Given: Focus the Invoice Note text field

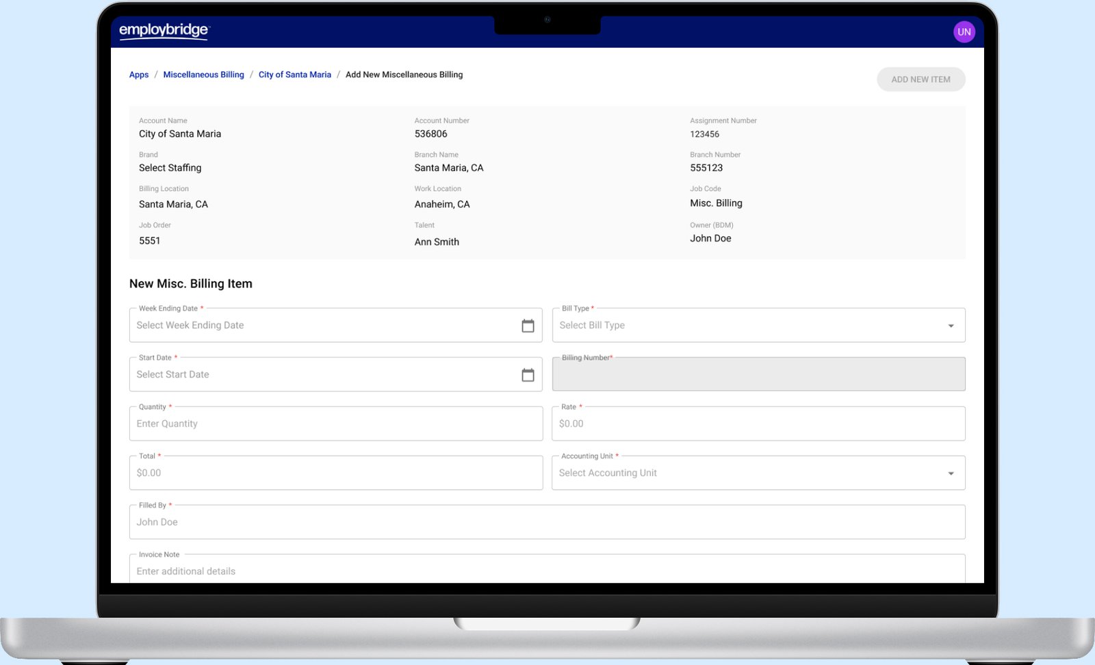Looking at the screenshot, I should tap(547, 571).
